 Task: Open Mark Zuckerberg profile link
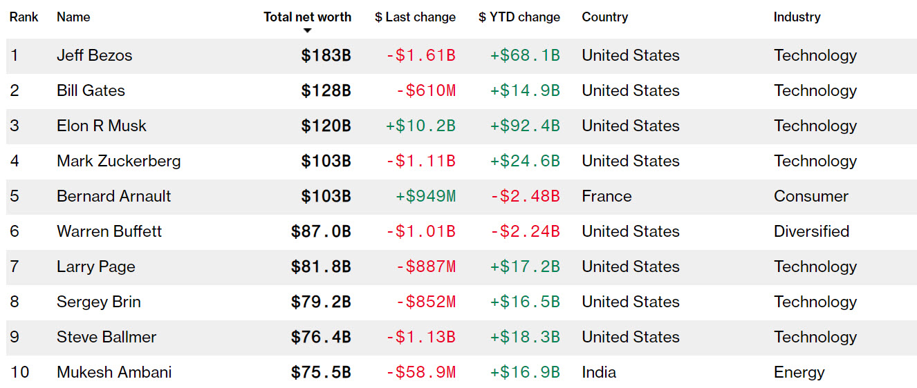(x=118, y=161)
